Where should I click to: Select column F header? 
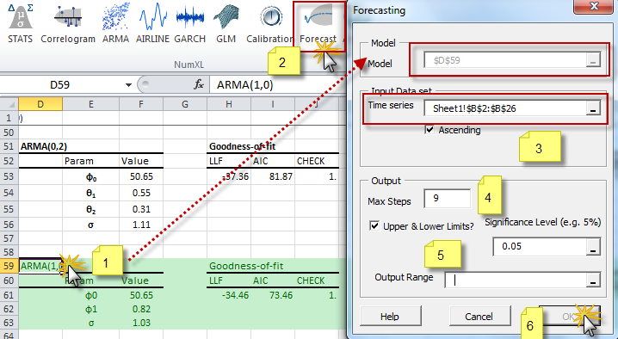click(x=140, y=104)
